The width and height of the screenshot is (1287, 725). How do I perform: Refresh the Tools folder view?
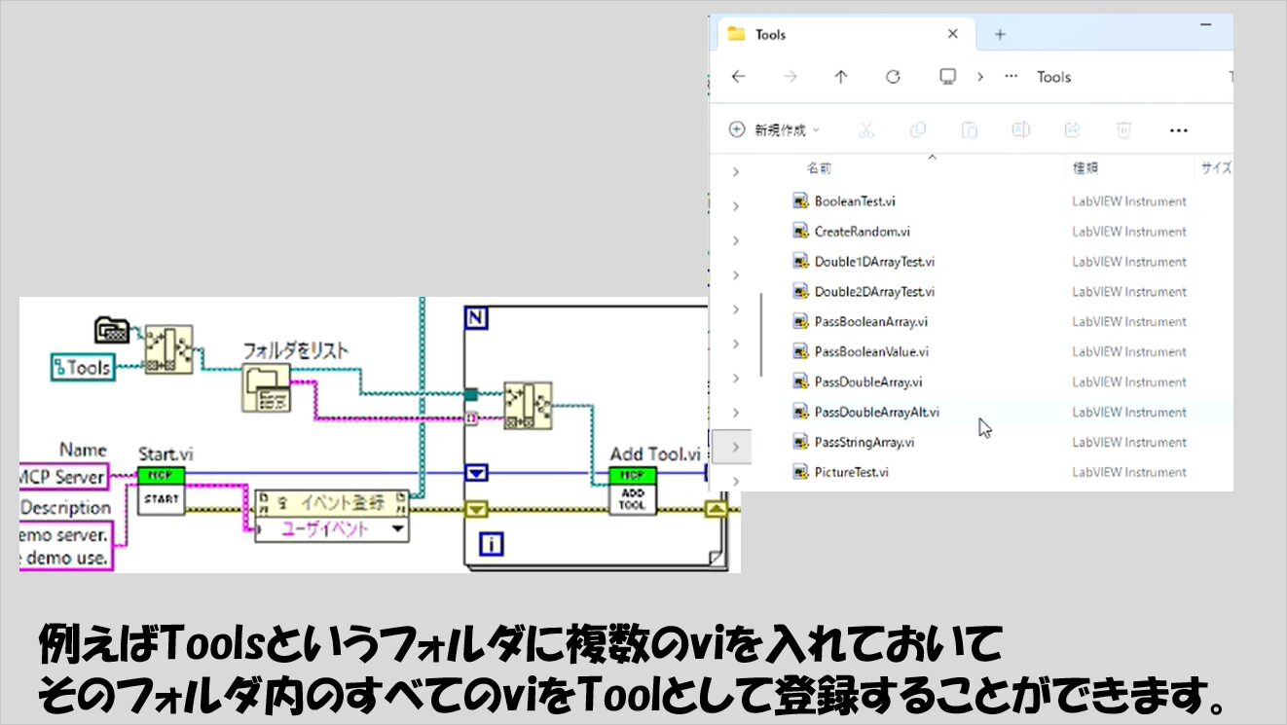893,77
